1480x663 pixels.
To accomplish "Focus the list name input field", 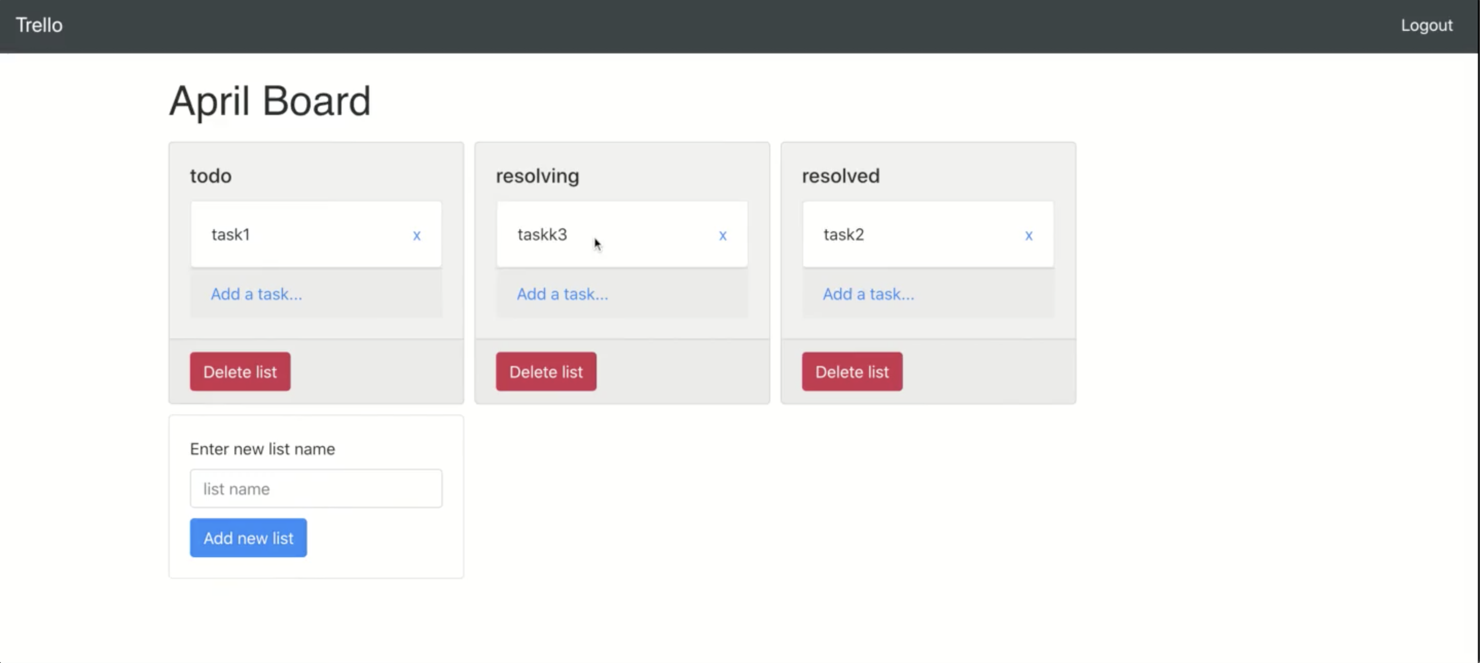I will click(x=316, y=488).
